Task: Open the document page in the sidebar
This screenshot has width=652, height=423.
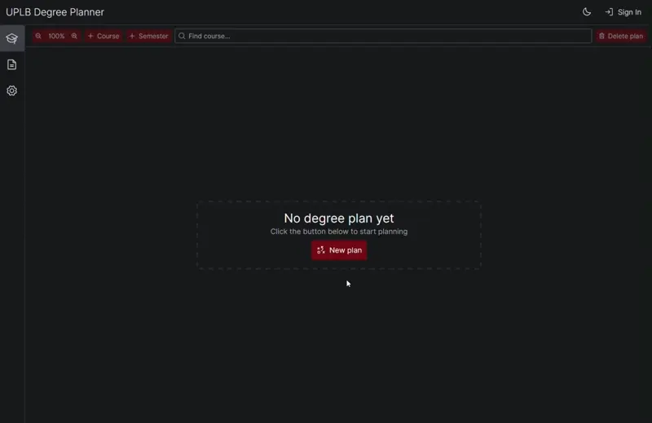Action: click(x=12, y=64)
